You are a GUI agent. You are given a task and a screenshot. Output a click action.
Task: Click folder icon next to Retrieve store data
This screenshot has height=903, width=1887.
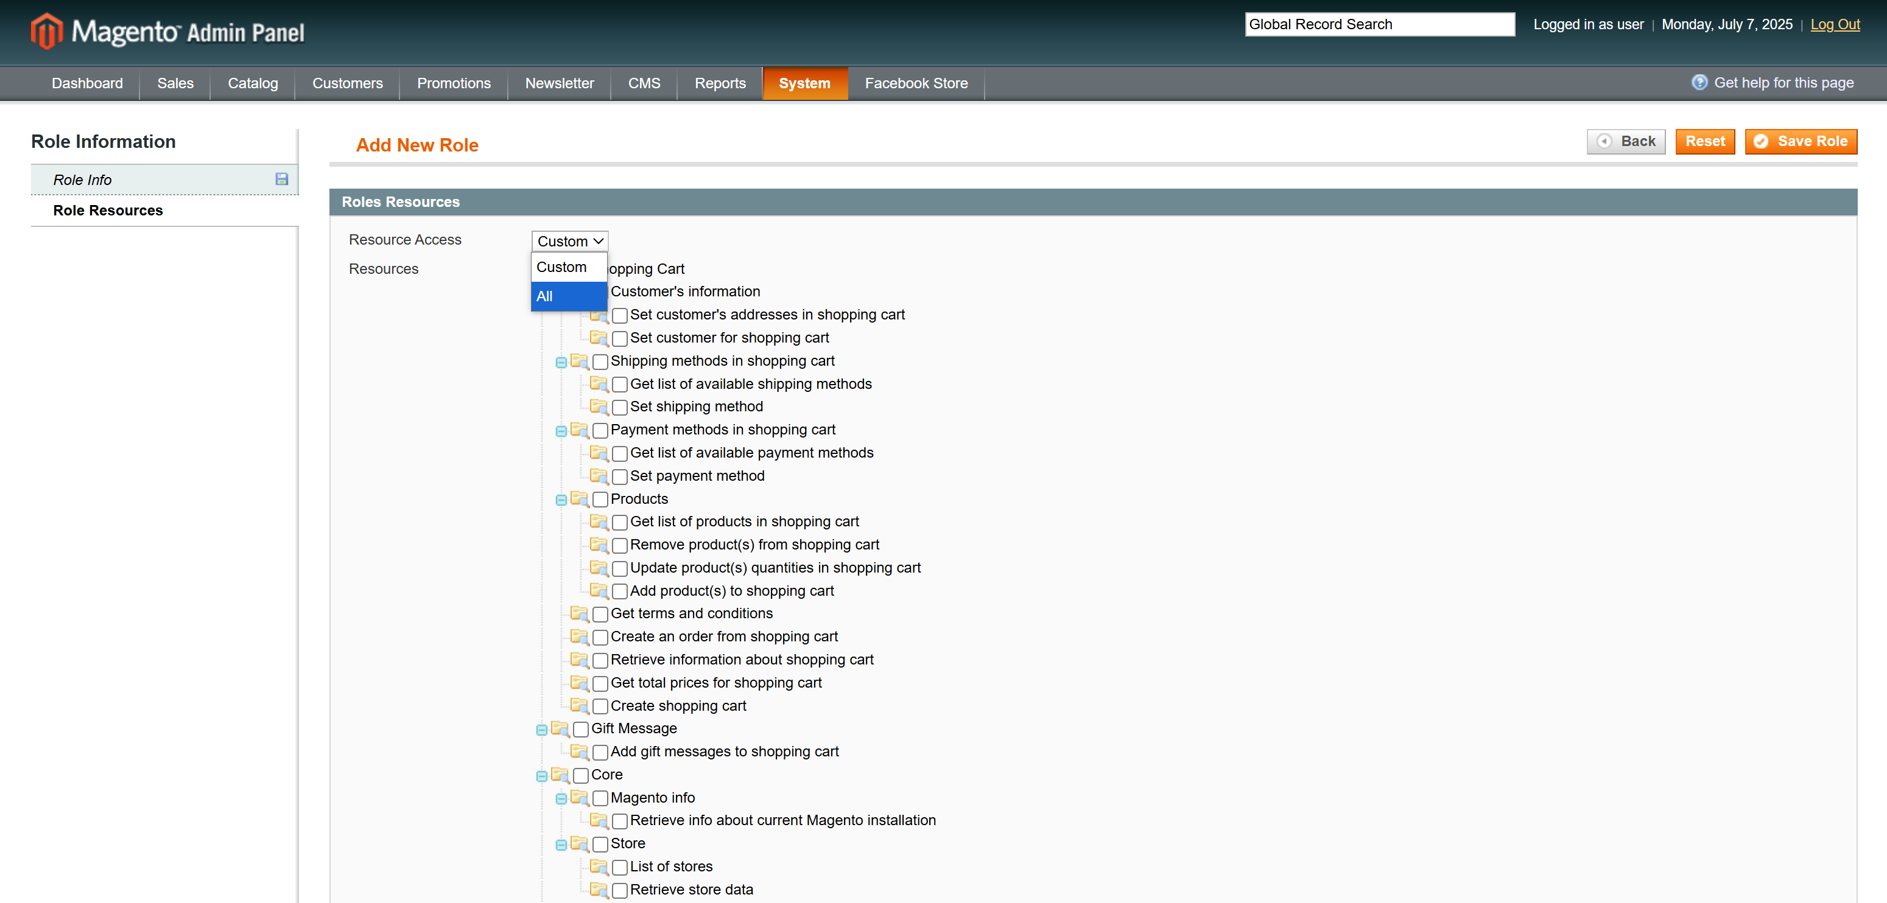599,890
